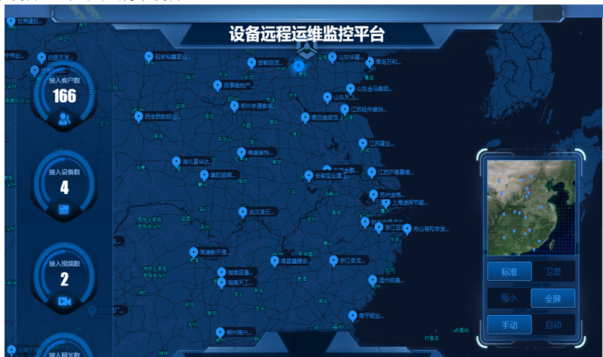
Task: Select the 舟山普陀 location pin
Action: click(x=407, y=228)
